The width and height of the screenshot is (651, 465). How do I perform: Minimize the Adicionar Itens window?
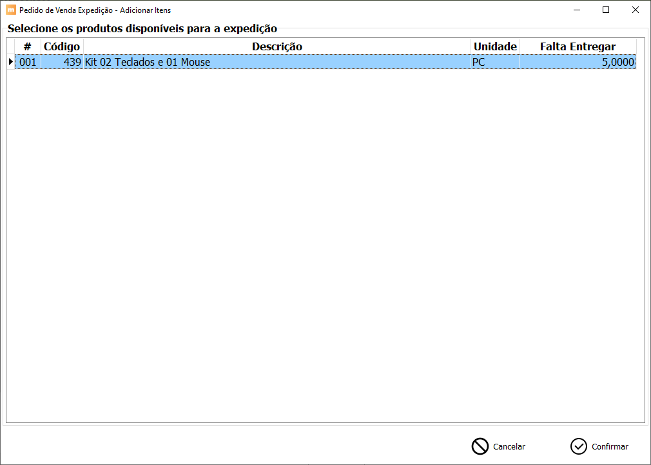tap(576, 10)
